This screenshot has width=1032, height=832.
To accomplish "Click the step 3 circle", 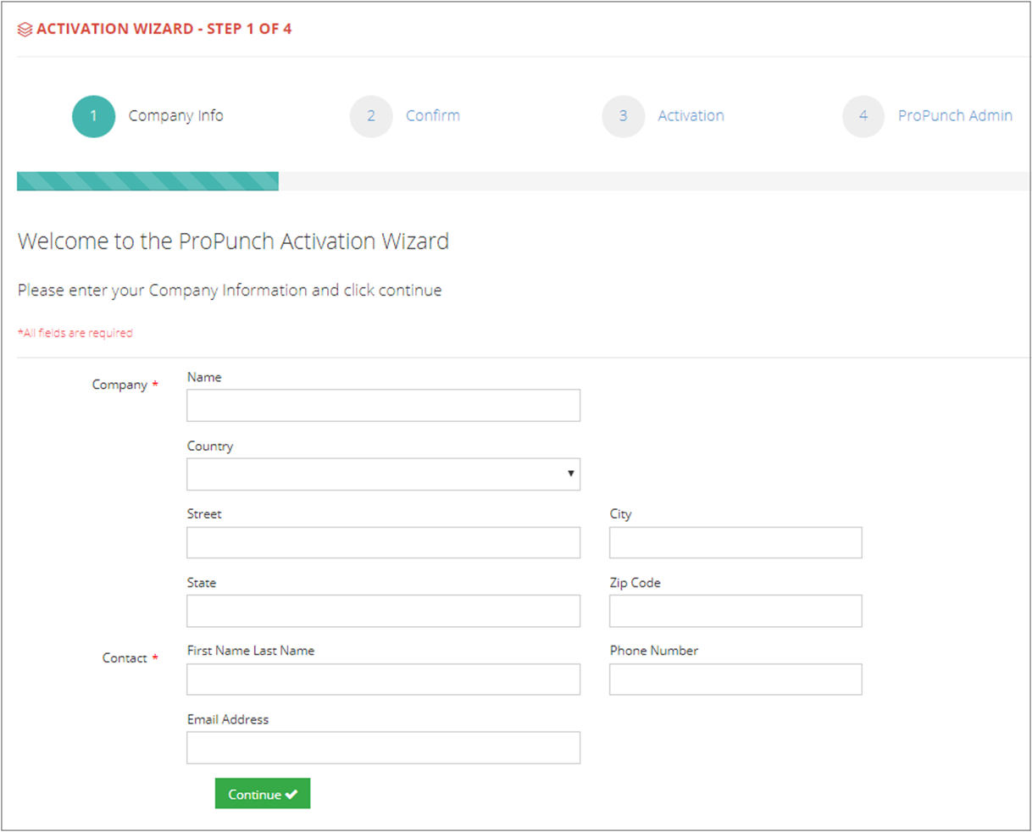I will click(624, 116).
